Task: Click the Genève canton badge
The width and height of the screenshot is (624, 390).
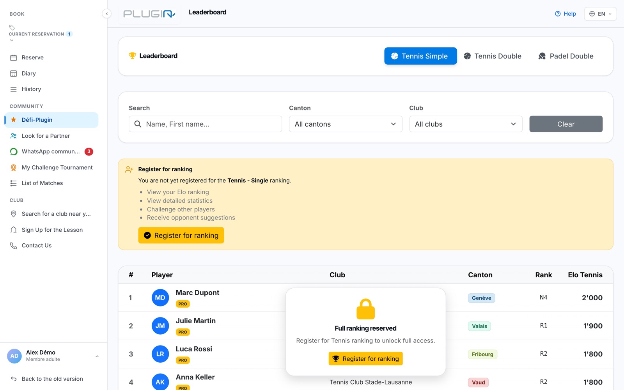Action: click(482, 298)
